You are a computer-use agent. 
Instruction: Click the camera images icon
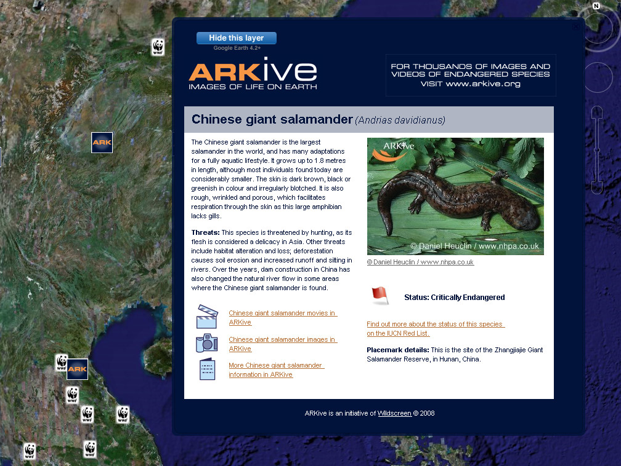207,342
